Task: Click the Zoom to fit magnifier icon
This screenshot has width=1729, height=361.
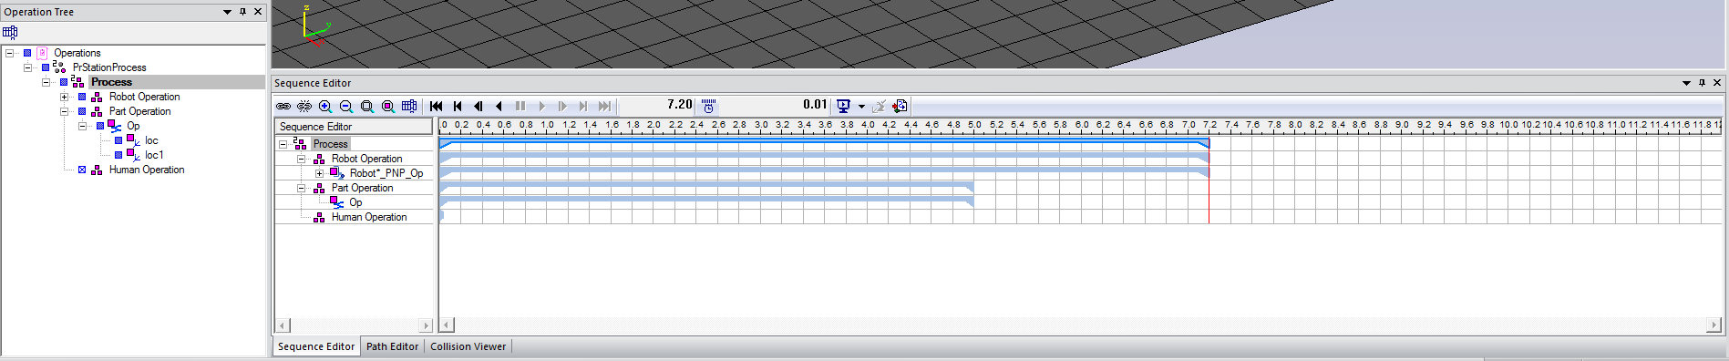Action: 367,107
